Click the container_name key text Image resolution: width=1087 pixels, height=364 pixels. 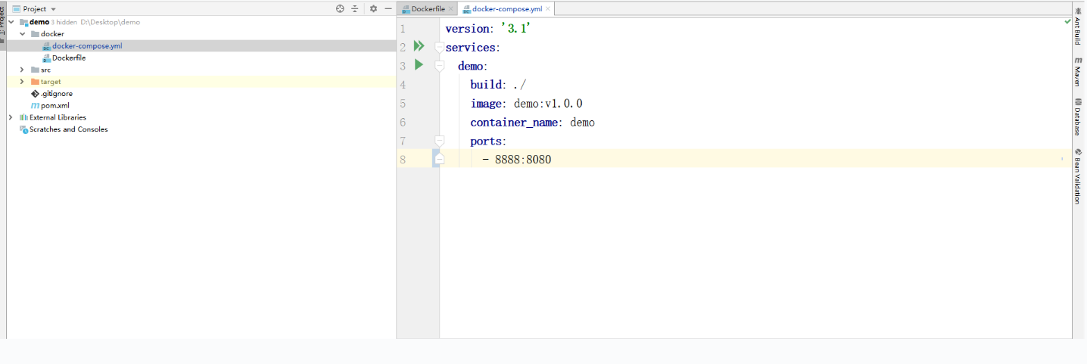coord(514,122)
